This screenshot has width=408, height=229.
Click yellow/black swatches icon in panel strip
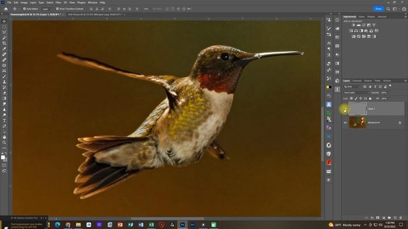tap(329, 87)
